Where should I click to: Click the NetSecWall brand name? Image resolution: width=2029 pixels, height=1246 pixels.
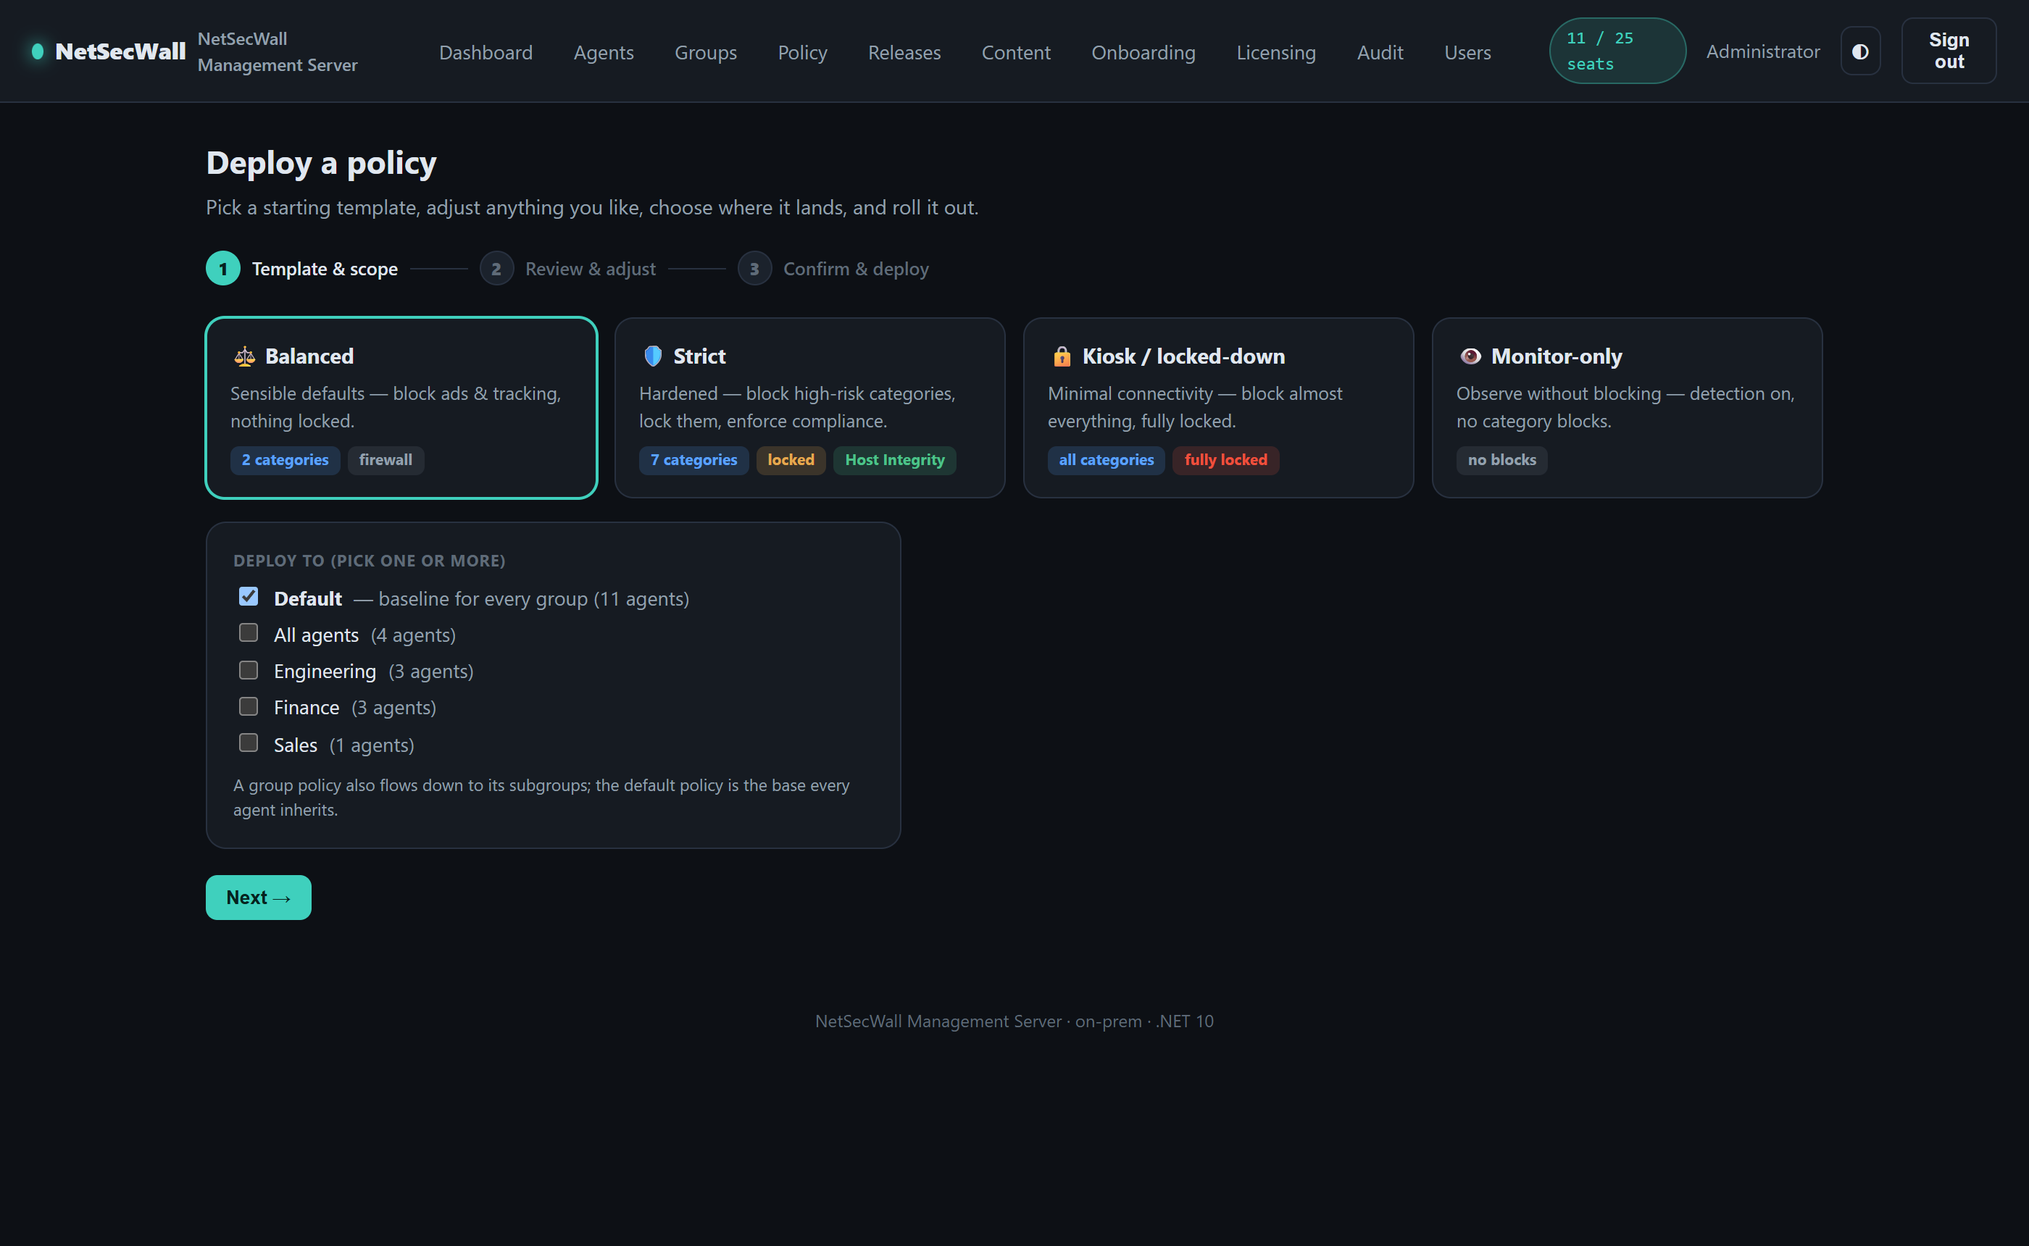pos(120,51)
